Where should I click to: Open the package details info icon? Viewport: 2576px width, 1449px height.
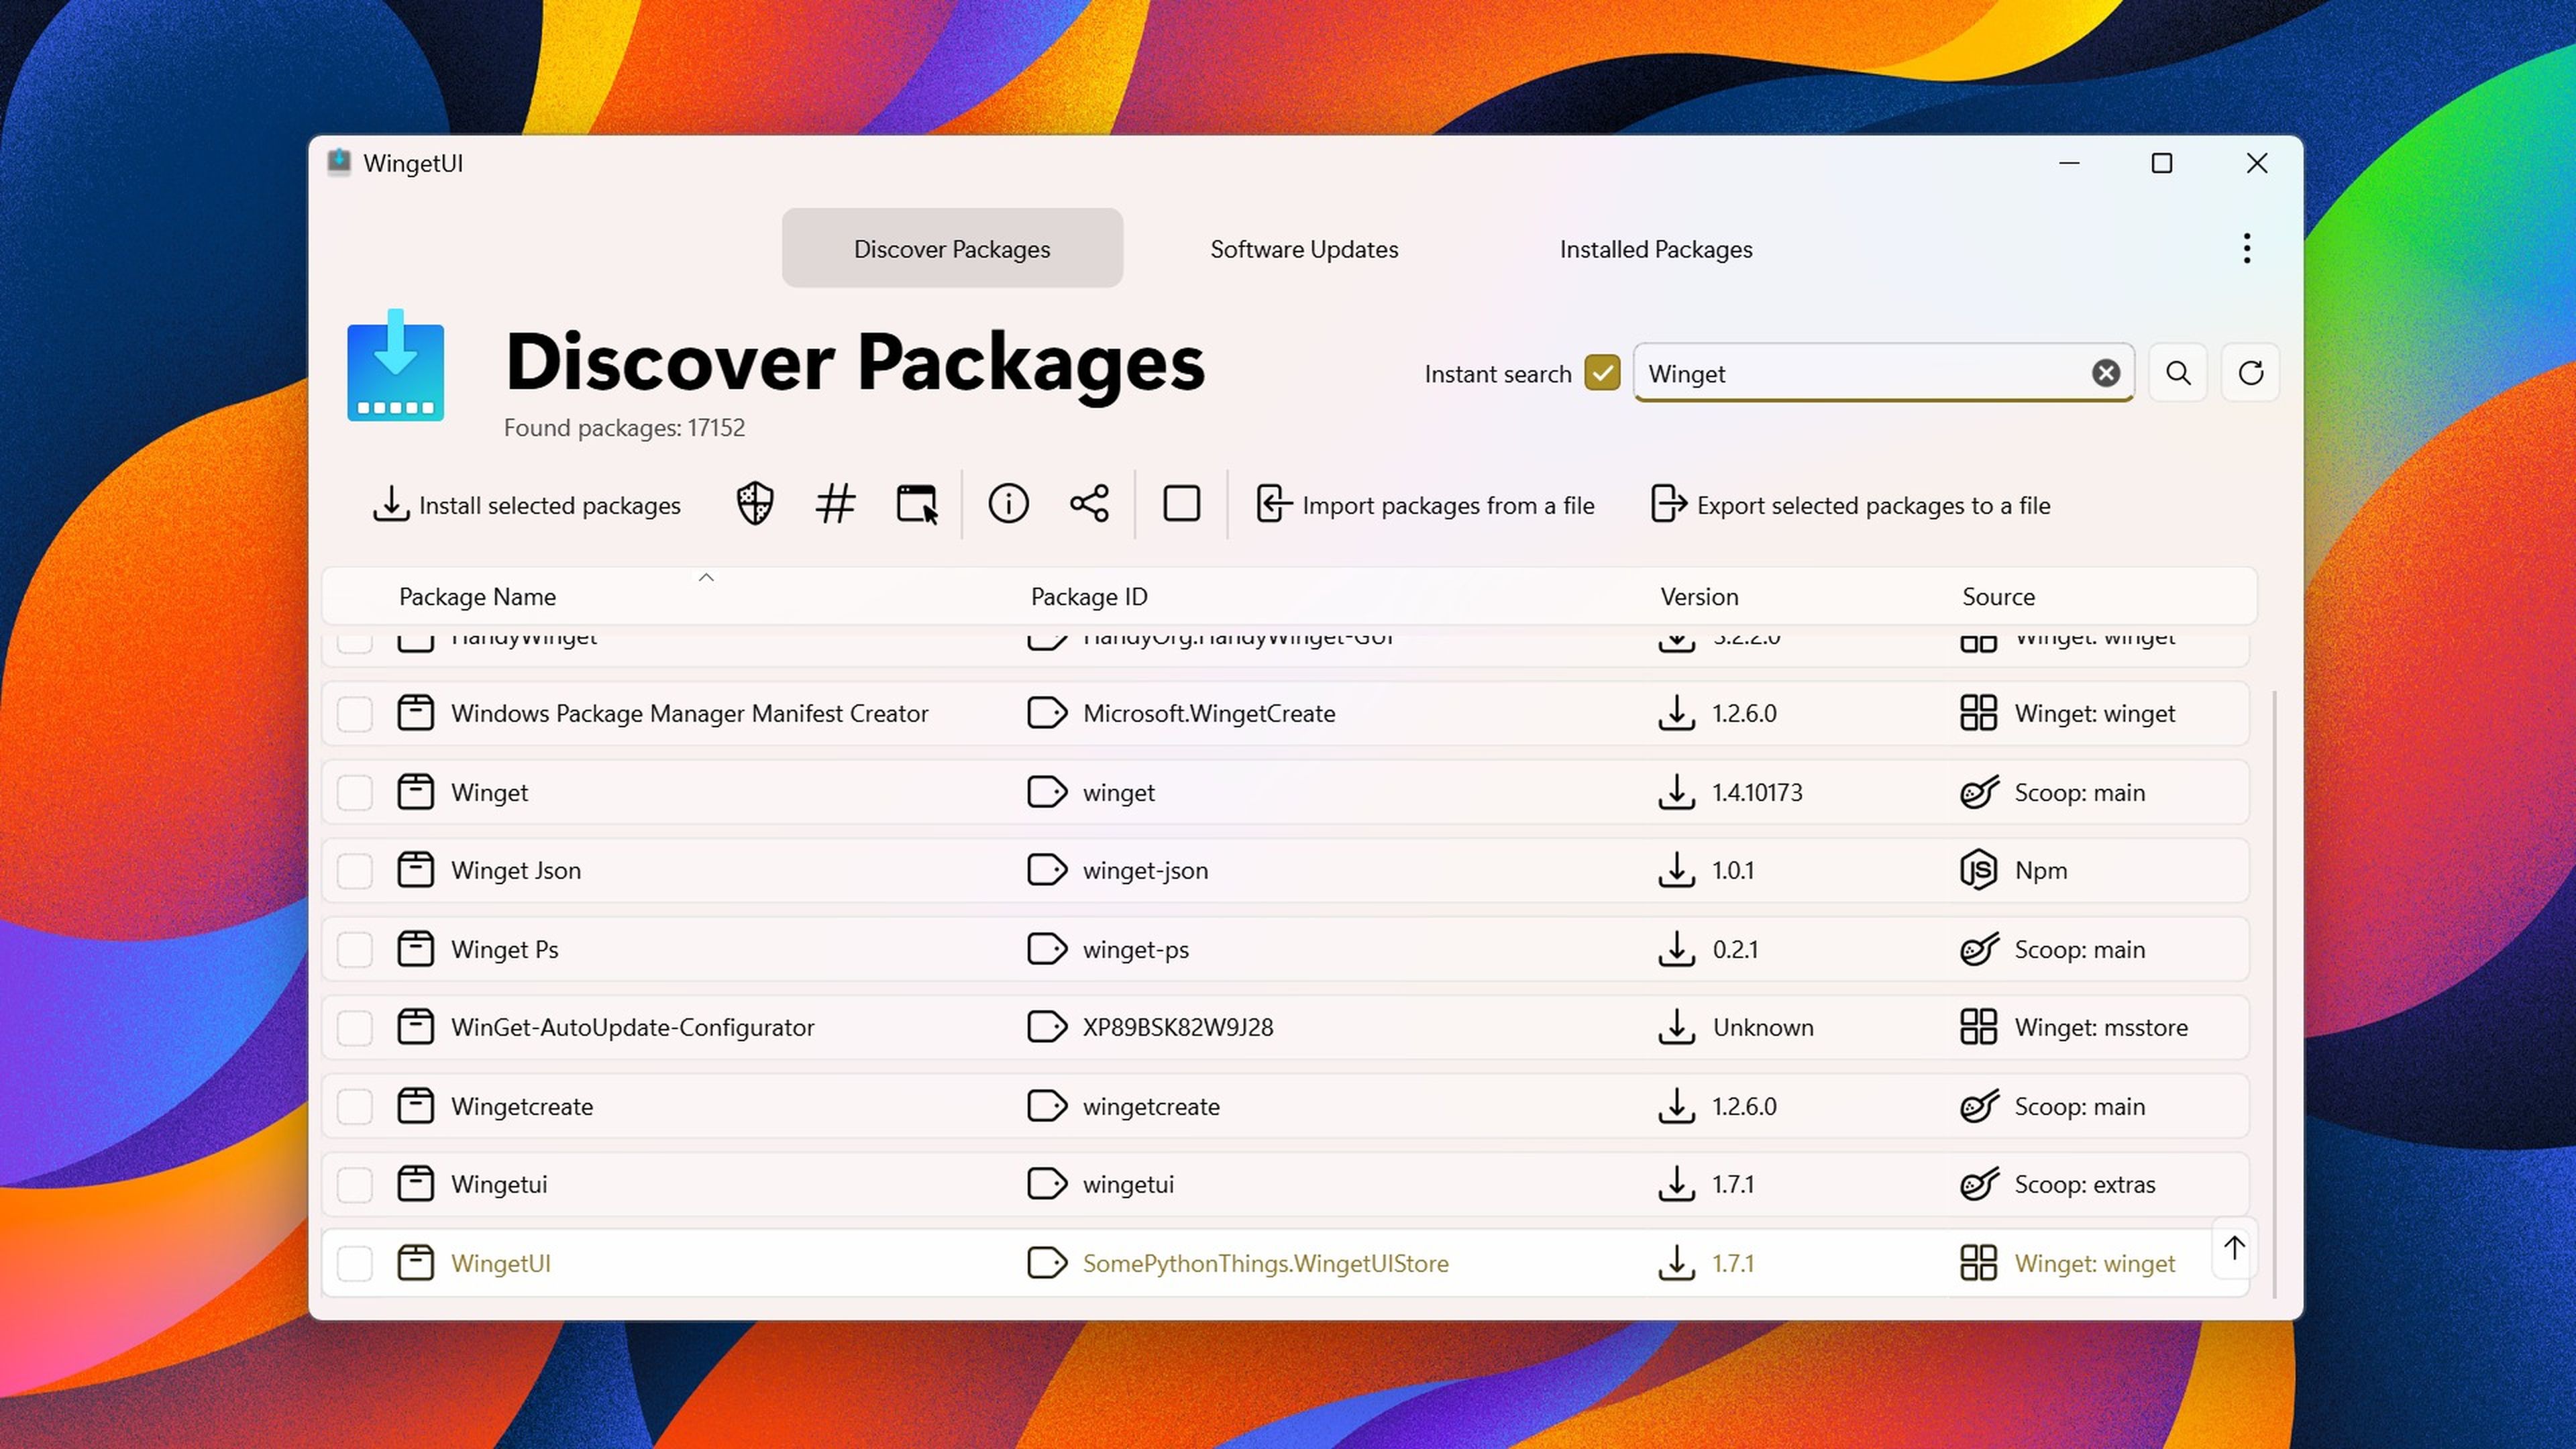tap(1008, 504)
